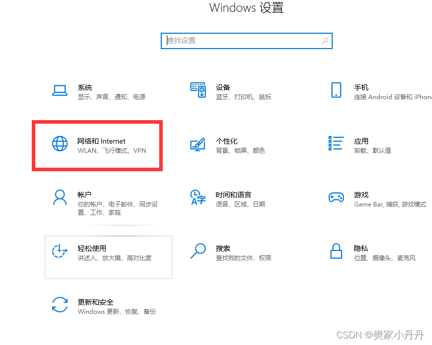Click the 位置、摄像头、麦克风 description
The image size is (432, 345).
pos(385,258)
